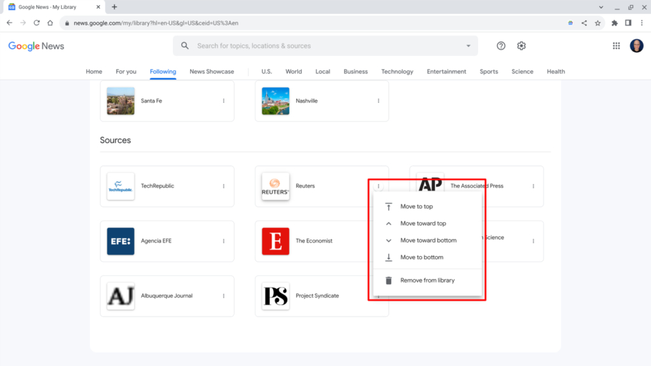Click the Help question-mark icon
This screenshot has width=651, height=366.
pos(500,46)
